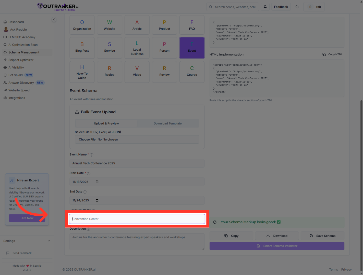Open AI Optimization Scan

point(23,45)
